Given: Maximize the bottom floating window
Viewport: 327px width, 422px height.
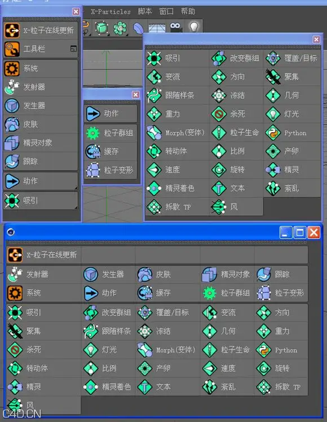Looking at the screenshot, I should click(299, 233).
